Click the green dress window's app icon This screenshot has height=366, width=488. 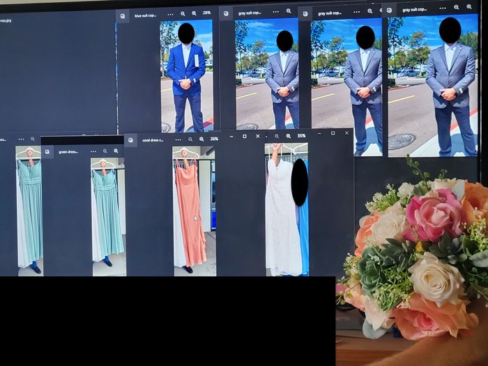[x=47, y=151]
